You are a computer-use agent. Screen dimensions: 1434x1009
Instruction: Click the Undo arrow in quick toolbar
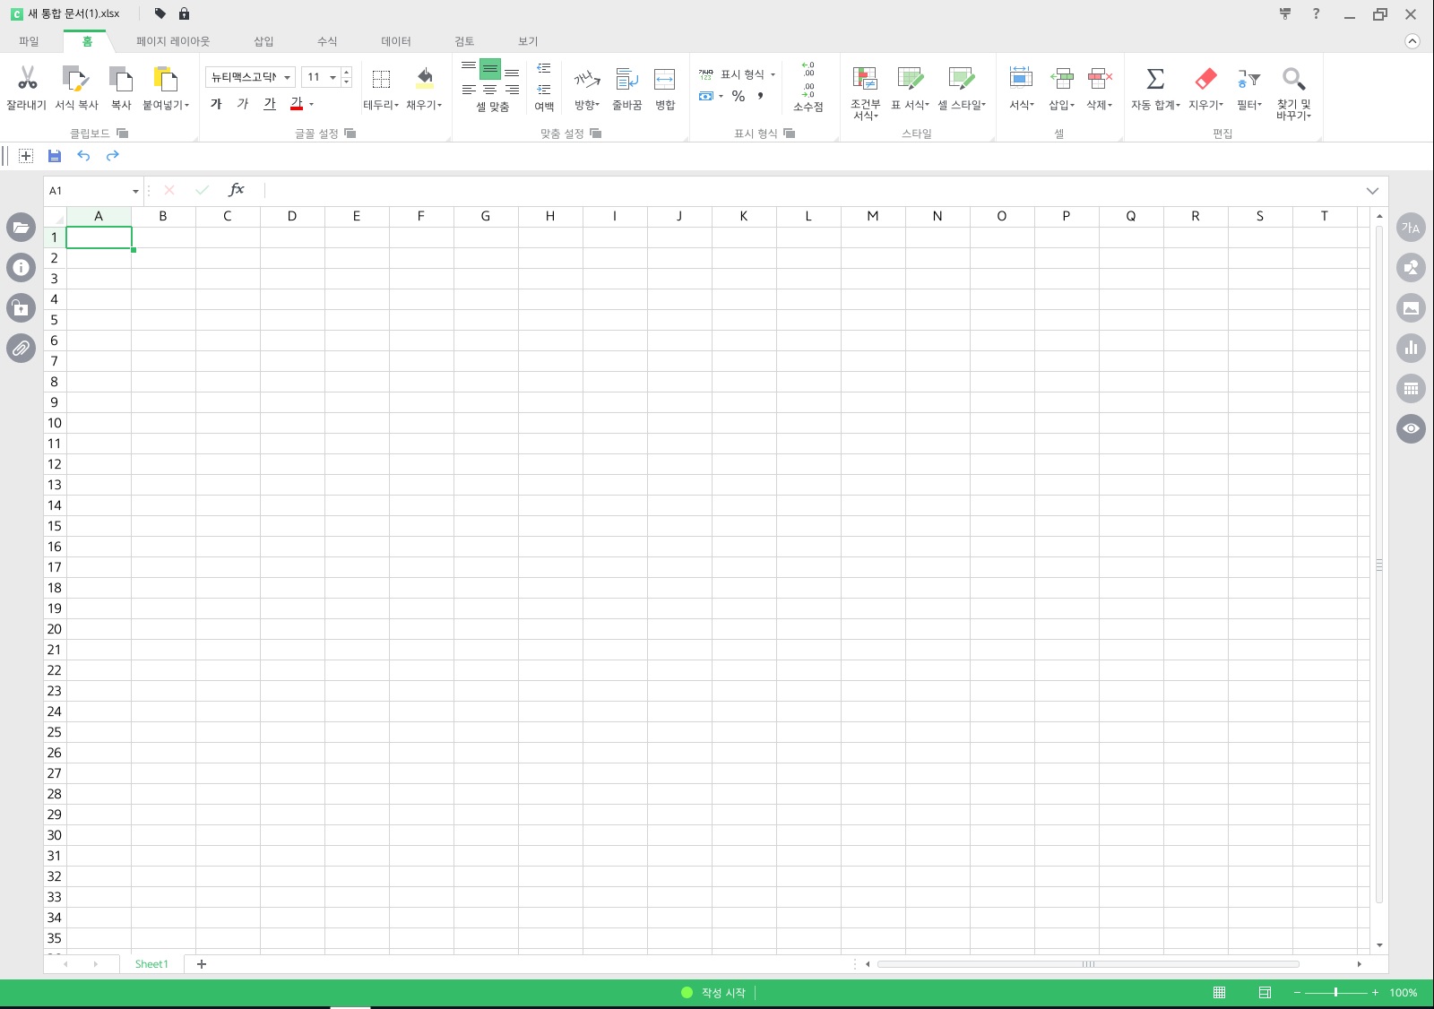point(83,156)
